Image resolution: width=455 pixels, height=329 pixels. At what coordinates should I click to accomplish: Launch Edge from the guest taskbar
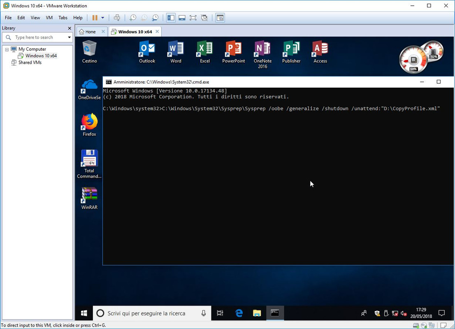coord(239,313)
